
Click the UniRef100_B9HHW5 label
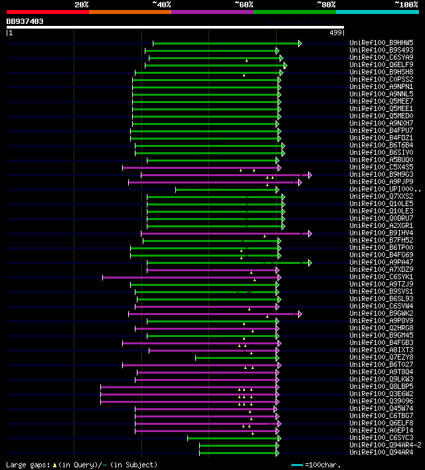[381, 43]
